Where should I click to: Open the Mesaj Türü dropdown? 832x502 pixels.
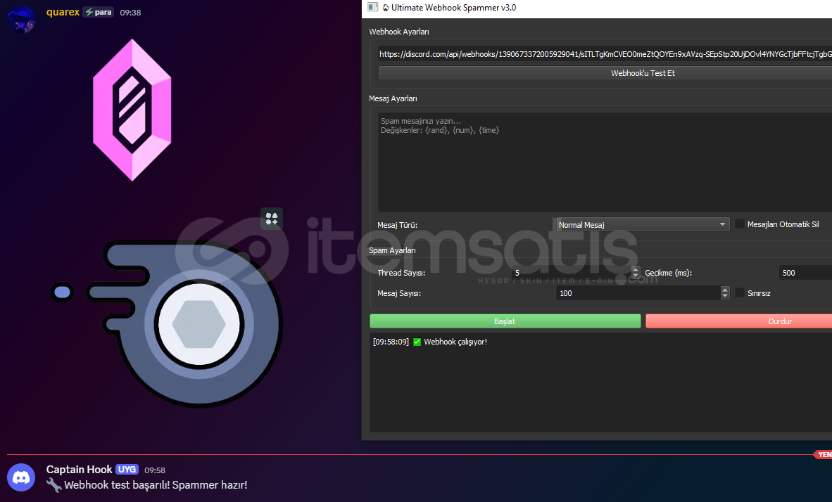pyautogui.click(x=643, y=225)
